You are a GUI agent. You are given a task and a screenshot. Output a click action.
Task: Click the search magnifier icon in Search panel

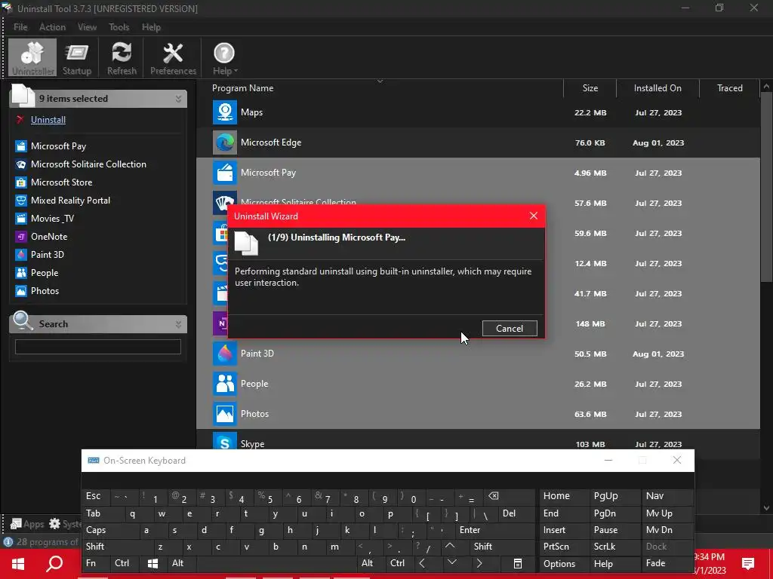[23, 321]
